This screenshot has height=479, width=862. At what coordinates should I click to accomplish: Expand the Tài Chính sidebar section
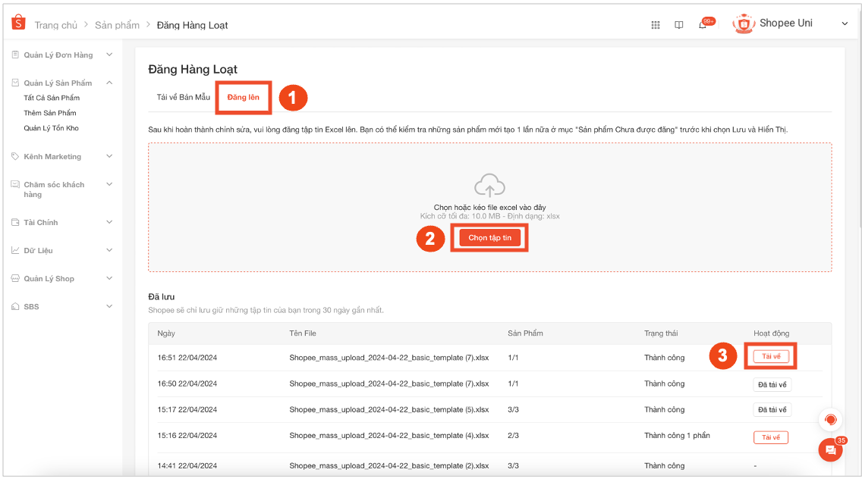[x=109, y=221]
